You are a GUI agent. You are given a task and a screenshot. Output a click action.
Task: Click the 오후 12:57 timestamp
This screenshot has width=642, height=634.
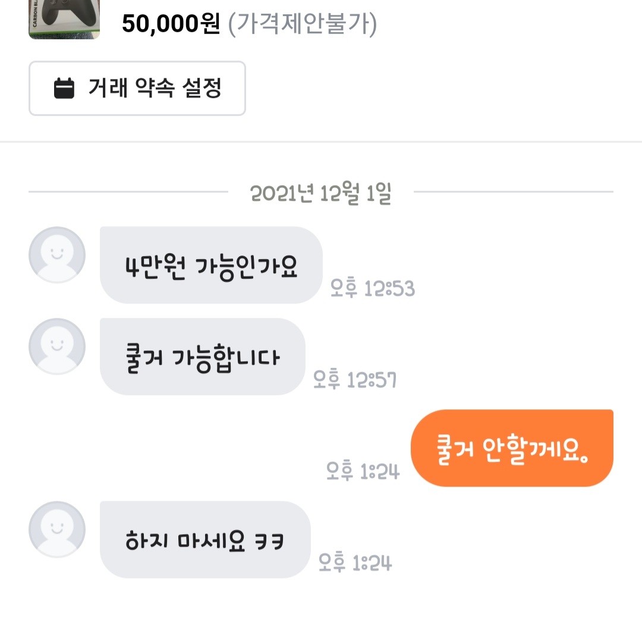point(355,380)
